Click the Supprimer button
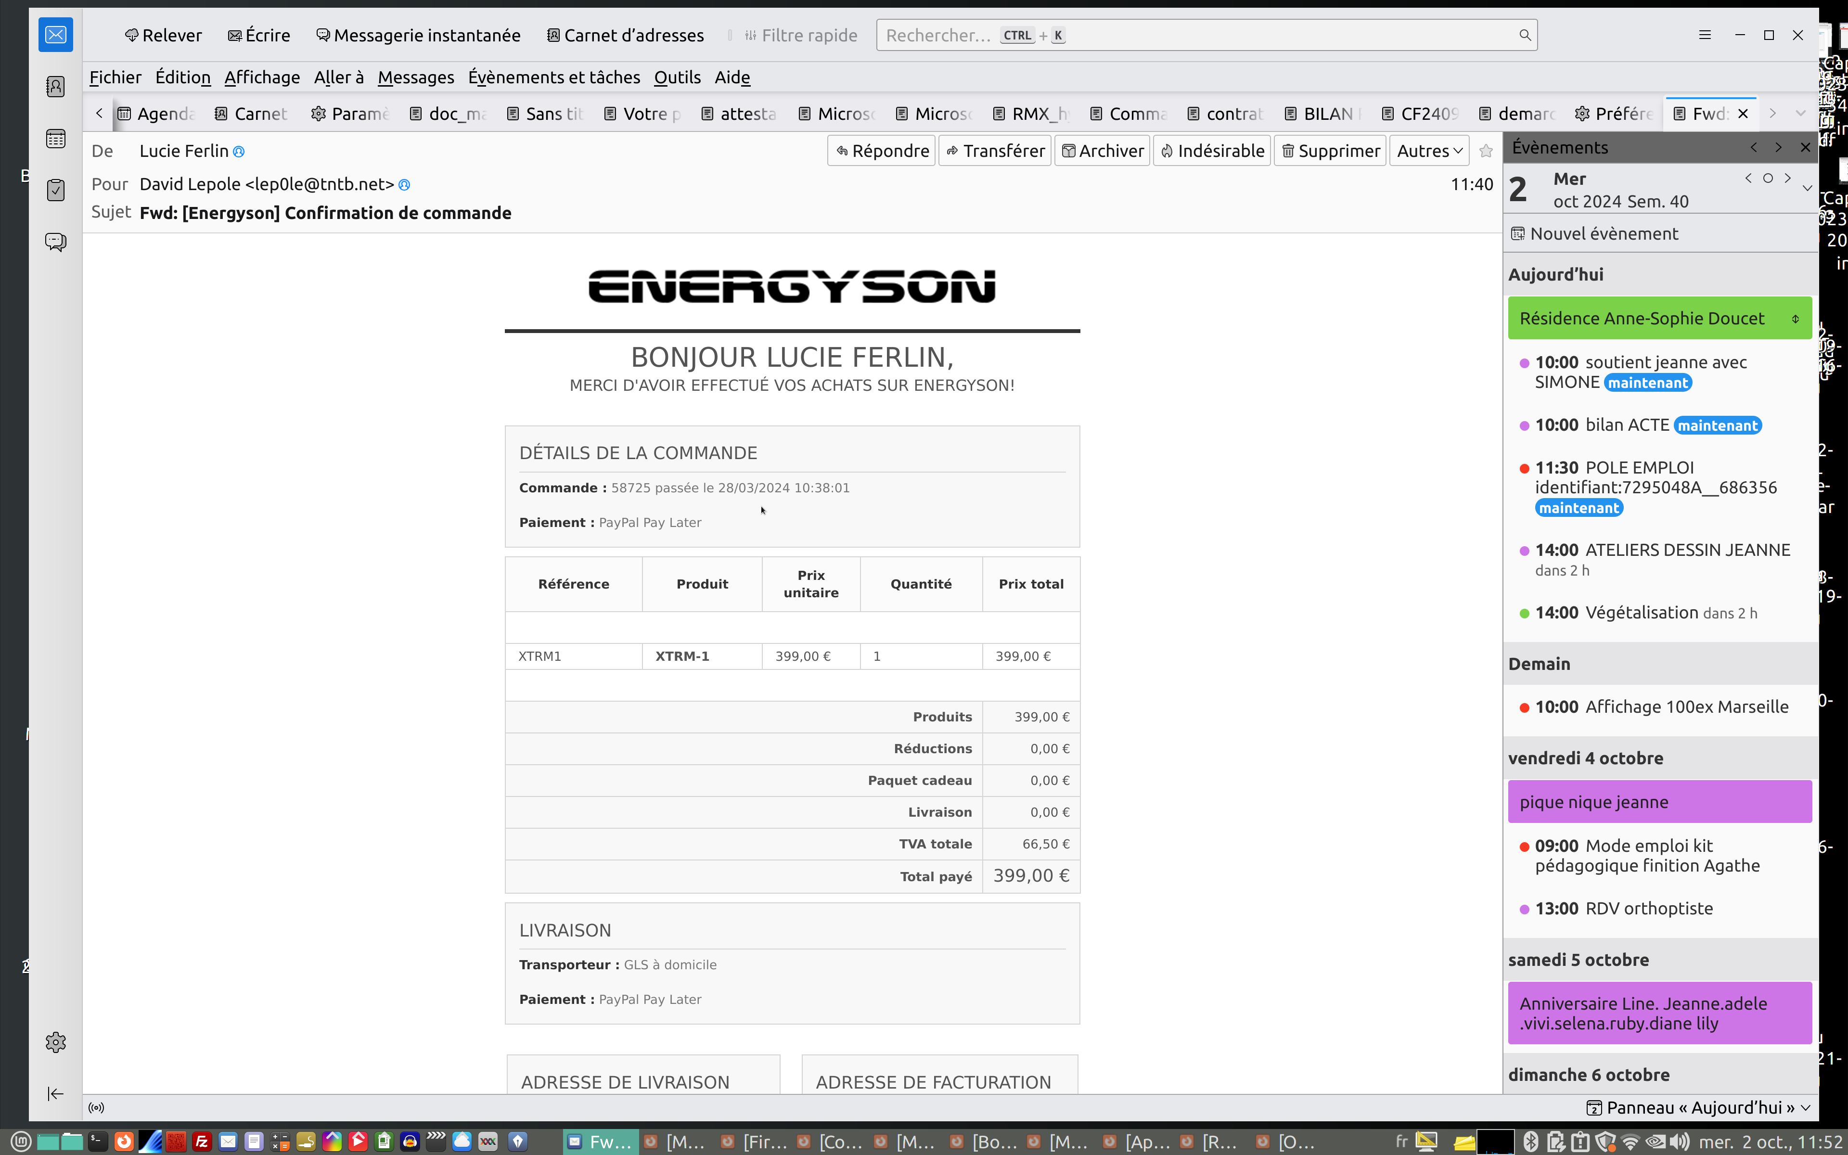The image size is (1848, 1155). tap(1330, 151)
